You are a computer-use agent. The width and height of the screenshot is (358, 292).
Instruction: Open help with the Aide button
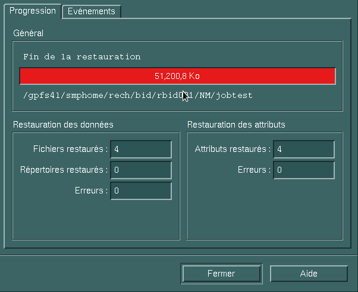309,274
